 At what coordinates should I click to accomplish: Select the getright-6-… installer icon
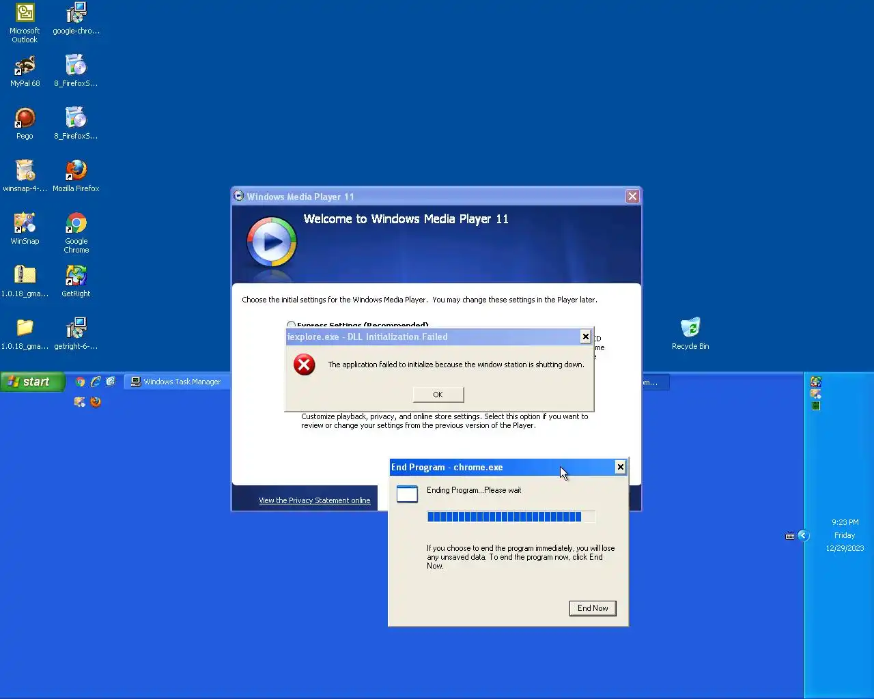pos(76,334)
